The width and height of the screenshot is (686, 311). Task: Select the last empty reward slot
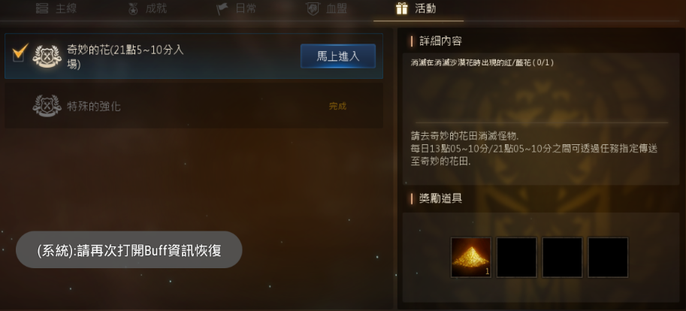coord(608,257)
